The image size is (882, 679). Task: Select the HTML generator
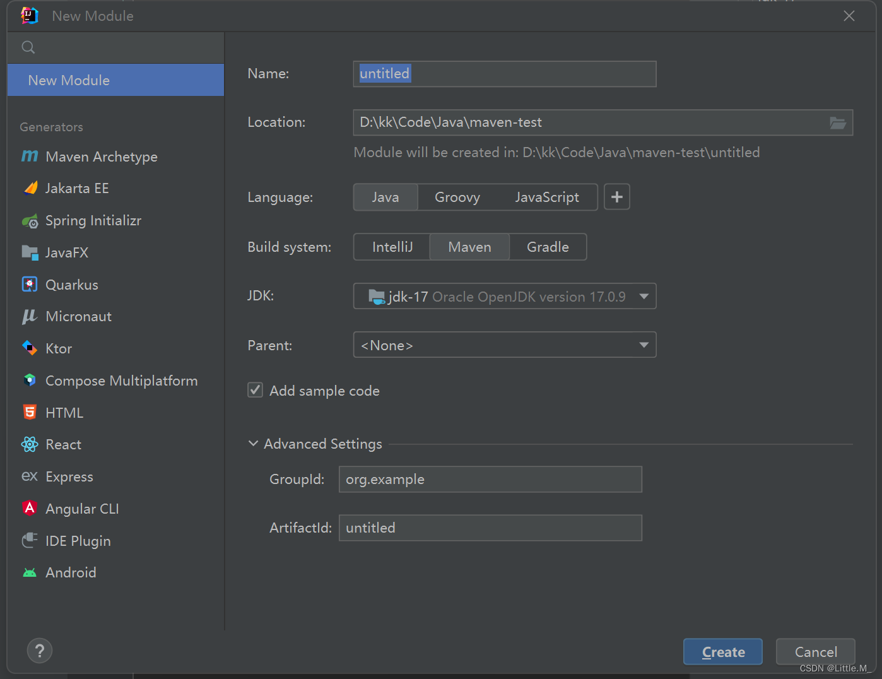point(115,413)
